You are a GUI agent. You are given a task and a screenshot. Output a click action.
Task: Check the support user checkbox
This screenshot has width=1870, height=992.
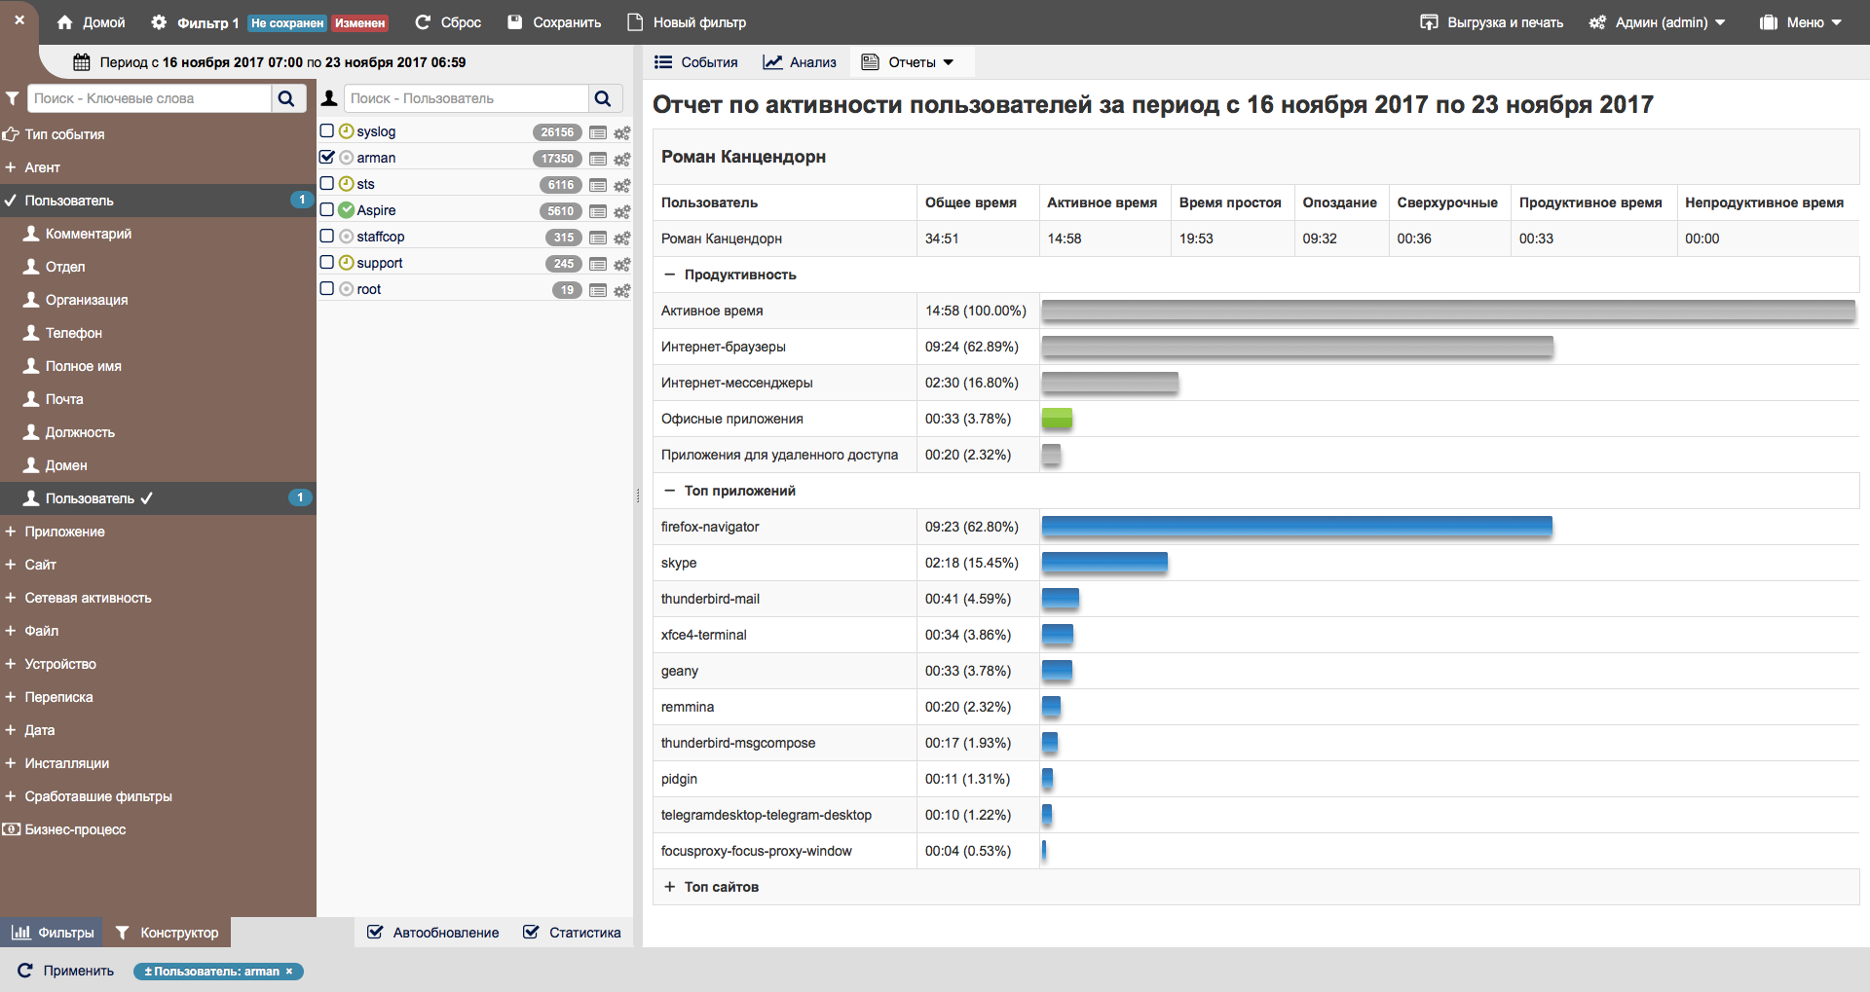click(327, 262)
